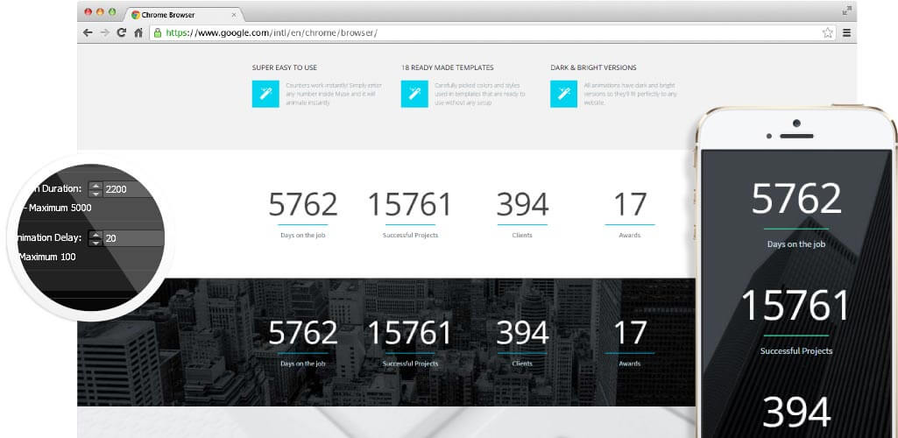
Task: Click the Dark & Bright Versions icon
Action: (563, 94)
